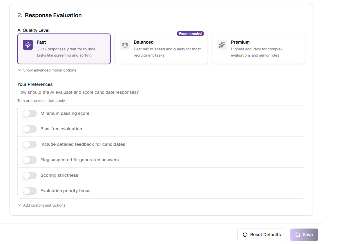
Task: Select the lightning bolt icon on the Fast card
Action: tap(28, 45)
